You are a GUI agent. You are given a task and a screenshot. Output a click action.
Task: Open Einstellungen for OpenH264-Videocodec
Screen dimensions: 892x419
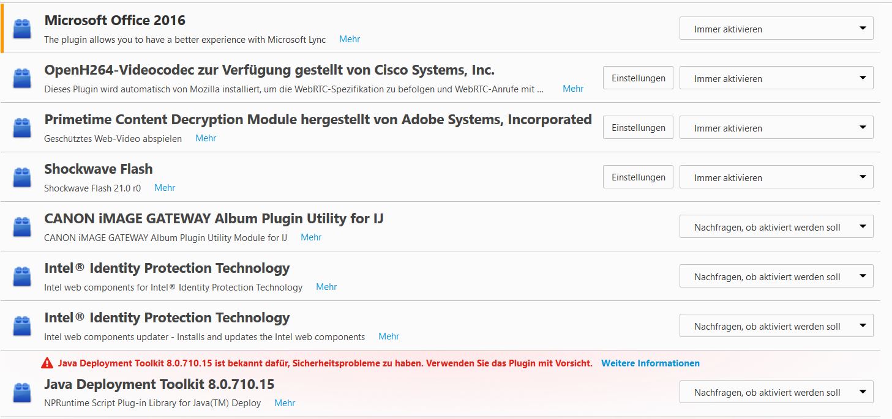click(638, 78)
